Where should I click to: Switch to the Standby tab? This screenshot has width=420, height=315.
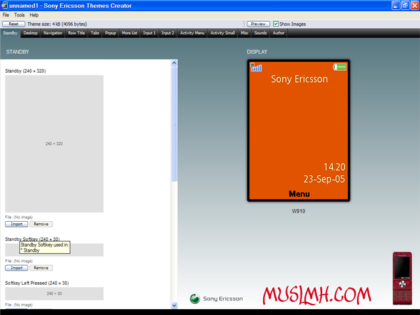10,33
